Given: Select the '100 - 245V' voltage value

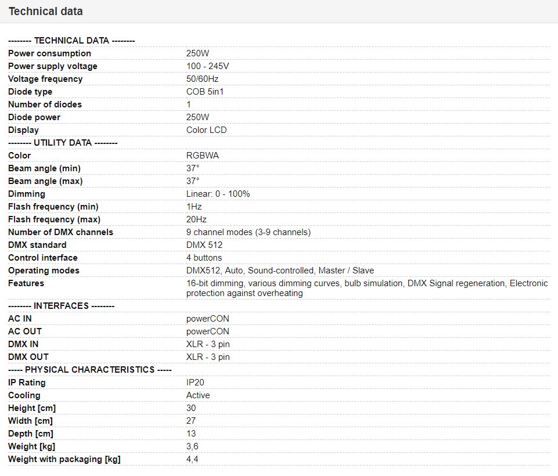Looking at the screenshot, I should point(207,66).
